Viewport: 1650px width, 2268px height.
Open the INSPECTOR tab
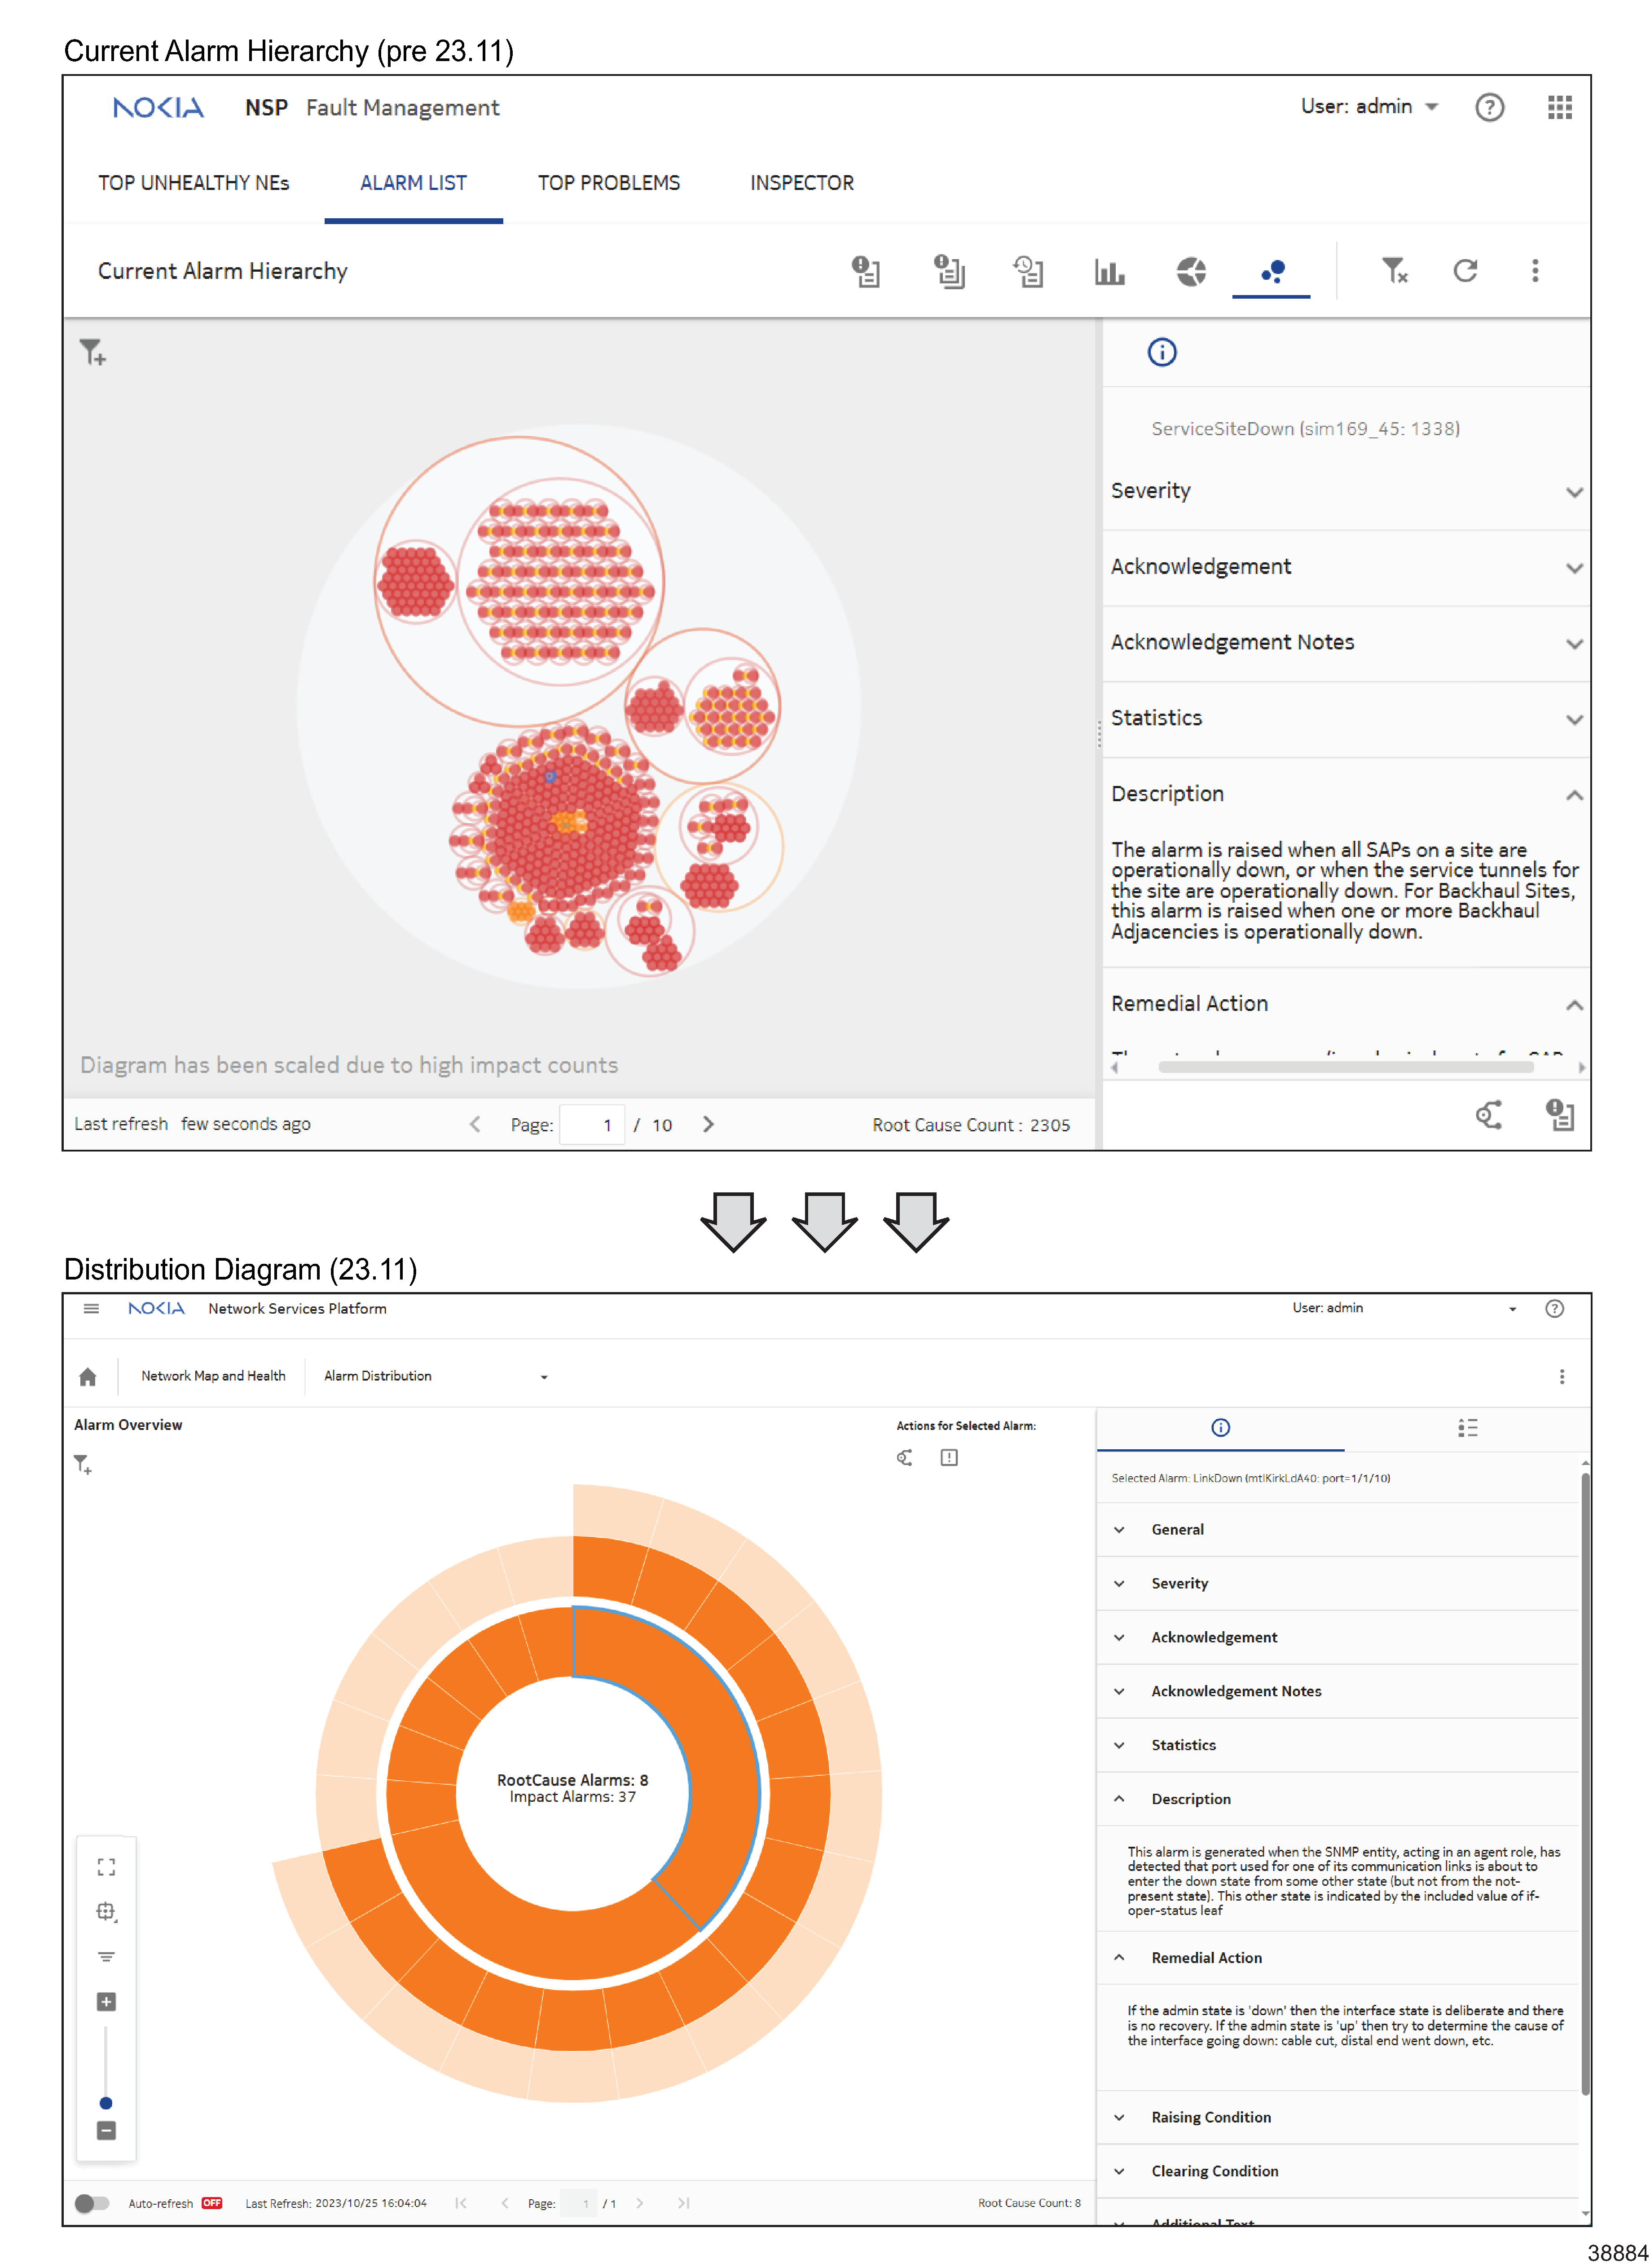point(801,183)
